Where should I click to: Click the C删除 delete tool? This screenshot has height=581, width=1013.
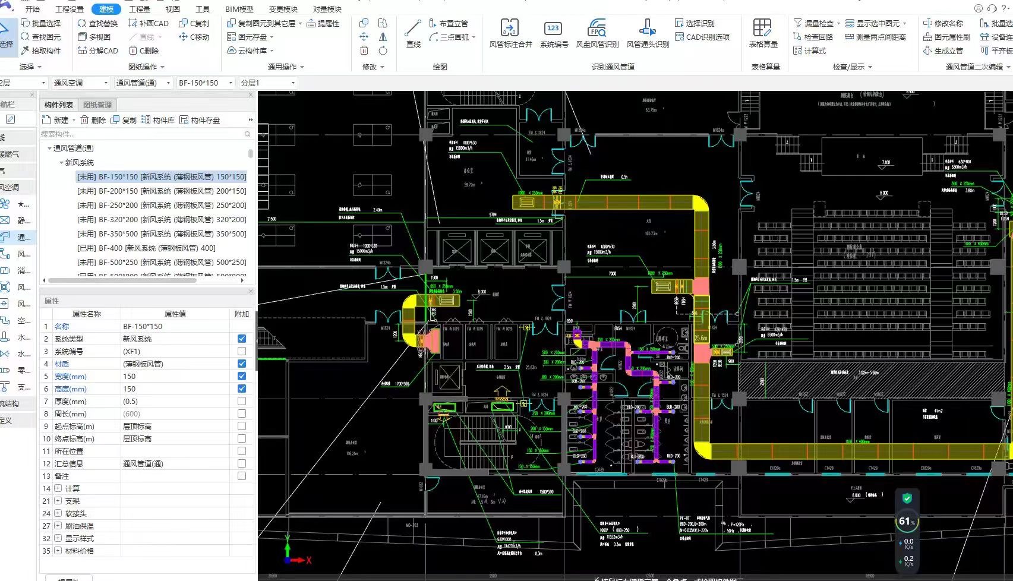144,50
